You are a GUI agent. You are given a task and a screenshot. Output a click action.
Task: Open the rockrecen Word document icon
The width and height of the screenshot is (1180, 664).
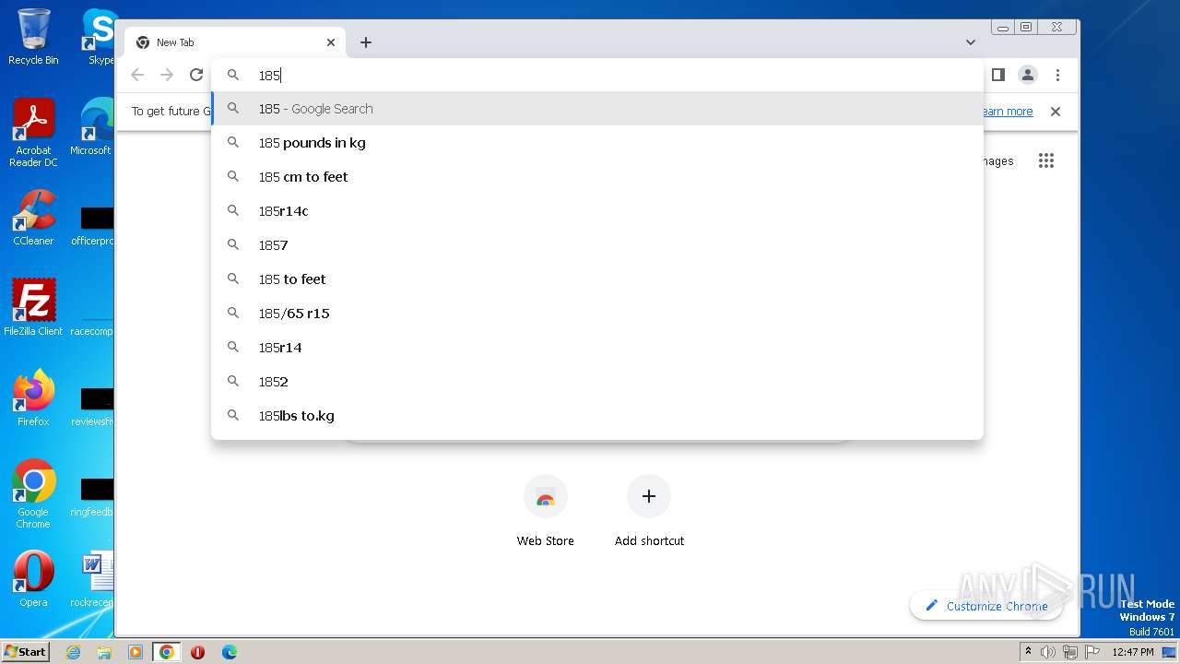tap(93, 579)
